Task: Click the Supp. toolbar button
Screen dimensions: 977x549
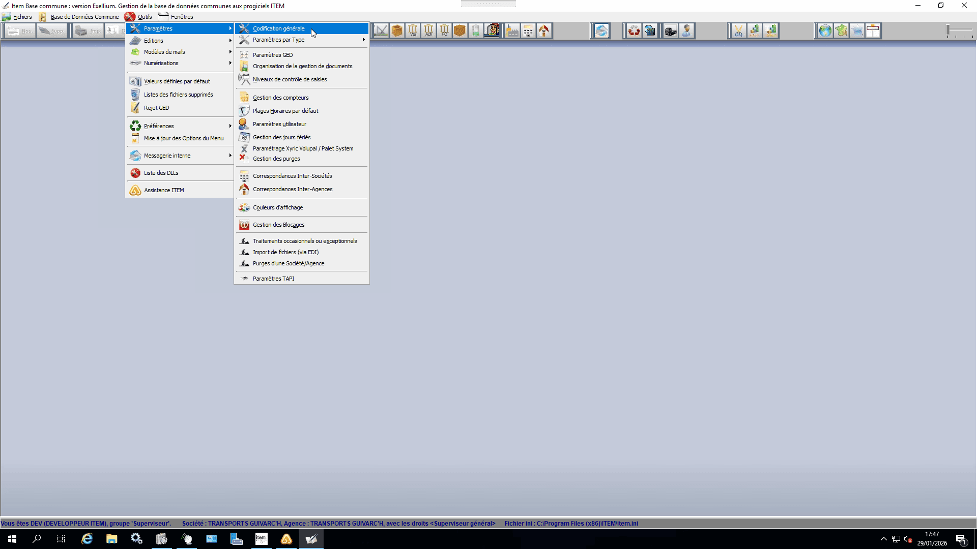Action: click(x=51, y=31)
